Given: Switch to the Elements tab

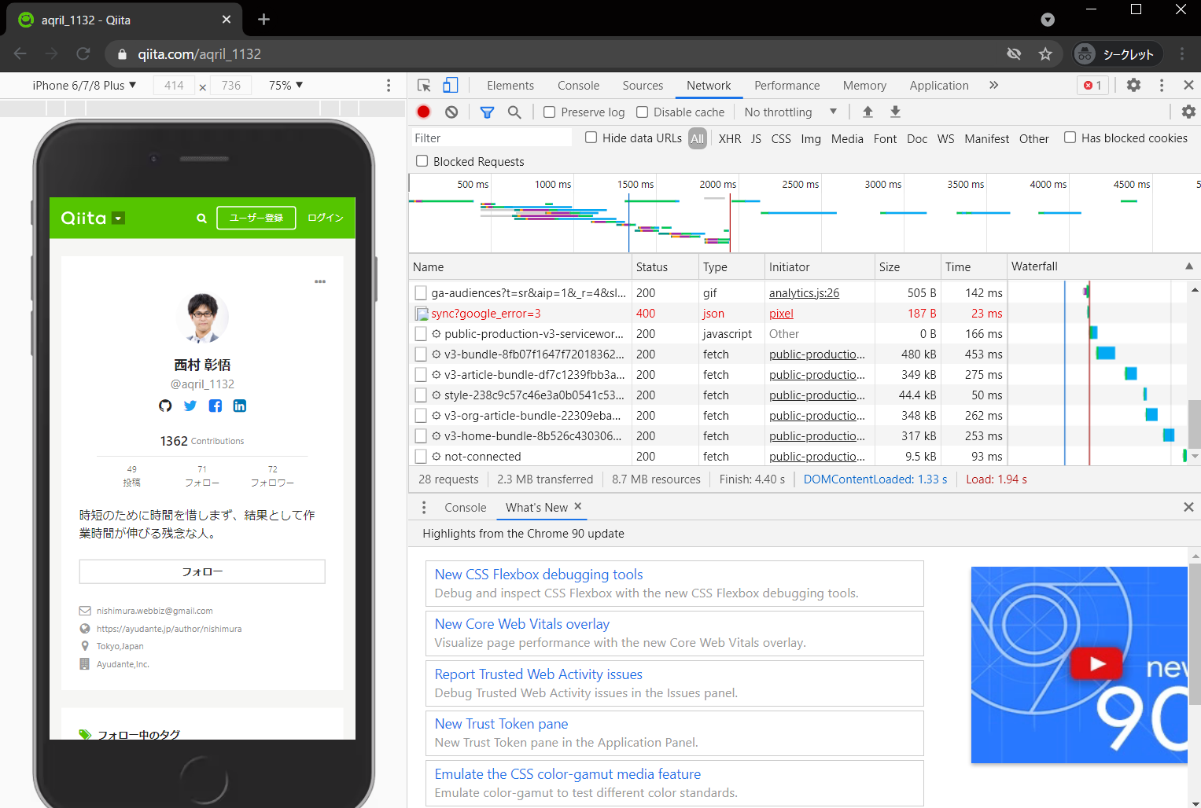Looking at the screenshot, I should tap(510, 85).
